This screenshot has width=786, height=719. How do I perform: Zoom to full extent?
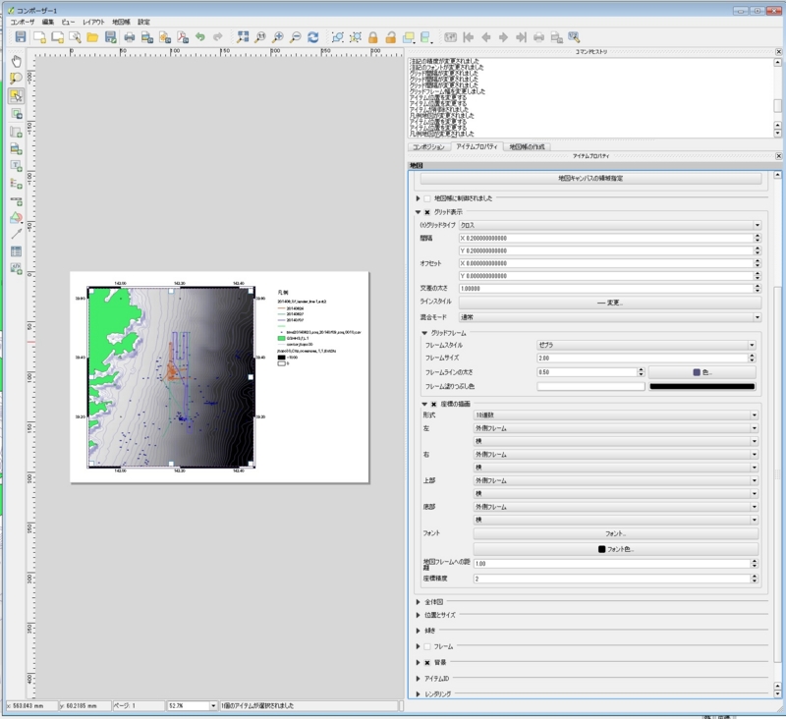click(243, 36)
